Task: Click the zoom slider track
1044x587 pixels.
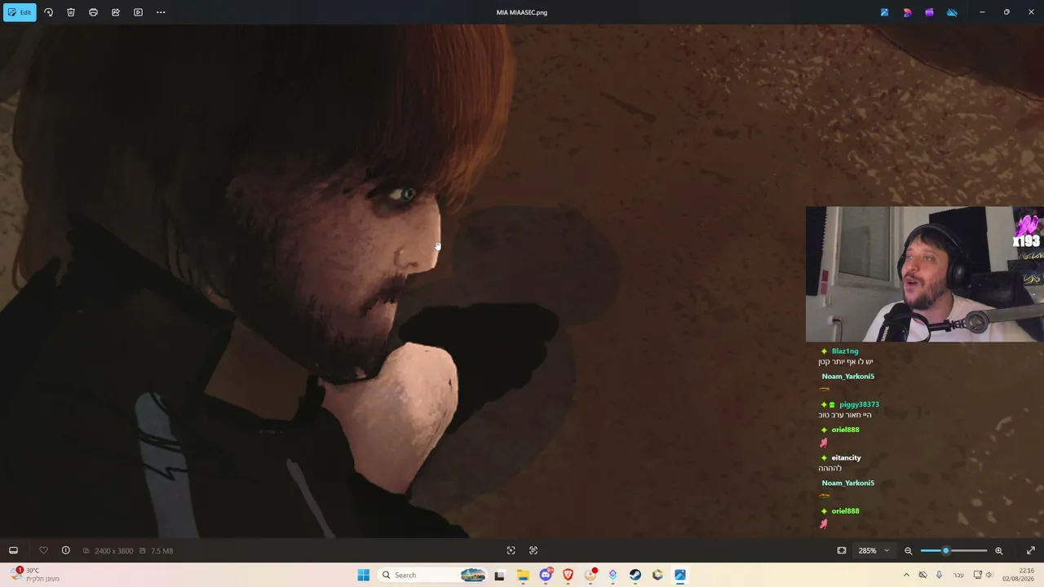Action: tap(953, 550)
